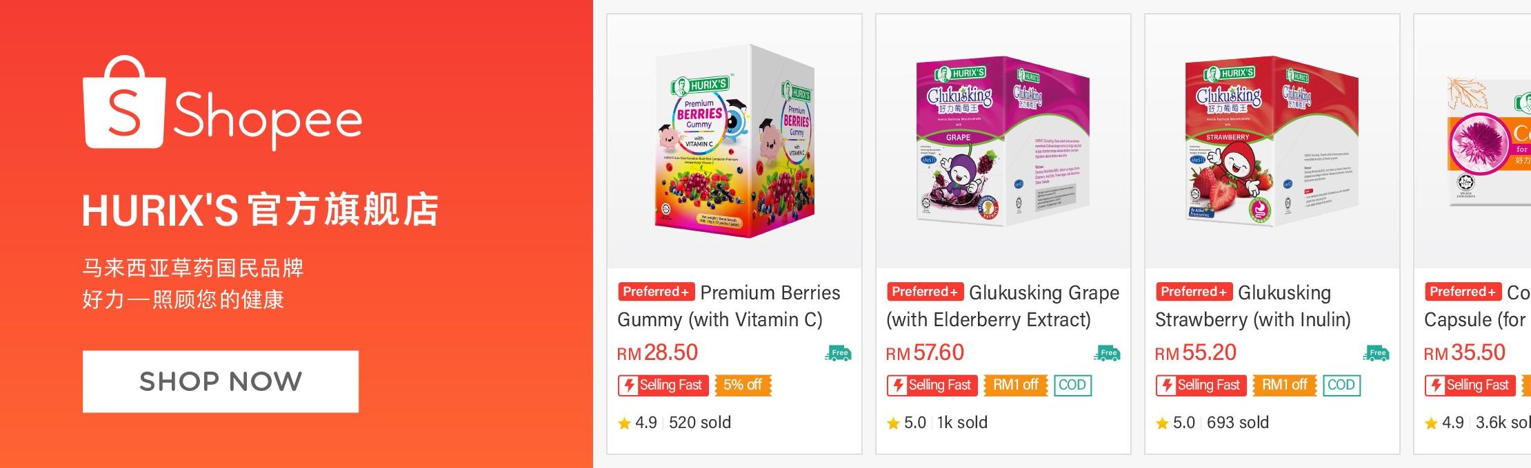Click the COD label on Glukusking Grape
1531x468 pixels.
(x=1072, y=385)
